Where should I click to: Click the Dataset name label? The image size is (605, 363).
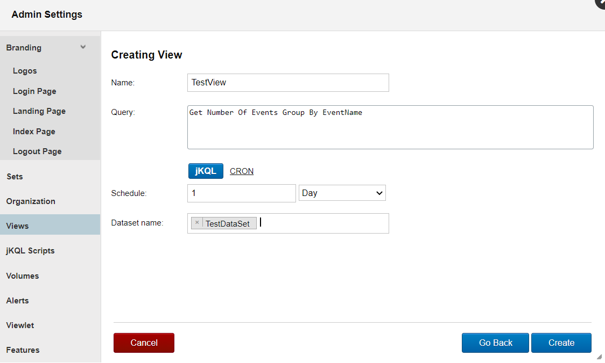click(x=137, y=223)
